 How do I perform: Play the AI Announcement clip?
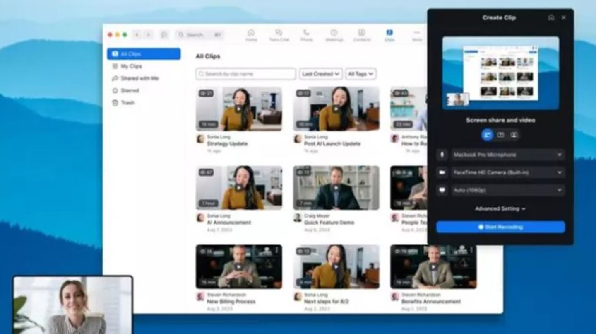coord(239,188)
